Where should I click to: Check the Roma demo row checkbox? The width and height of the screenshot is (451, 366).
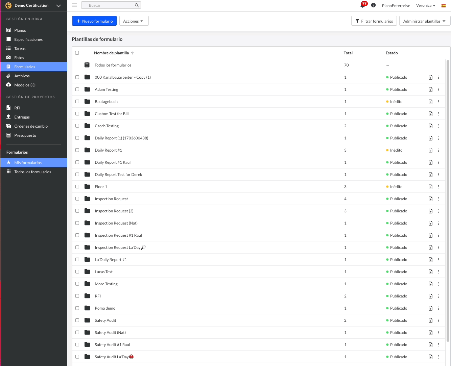coord(77,308)
